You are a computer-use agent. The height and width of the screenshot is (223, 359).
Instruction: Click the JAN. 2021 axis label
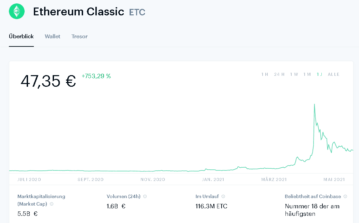[213, 180]
